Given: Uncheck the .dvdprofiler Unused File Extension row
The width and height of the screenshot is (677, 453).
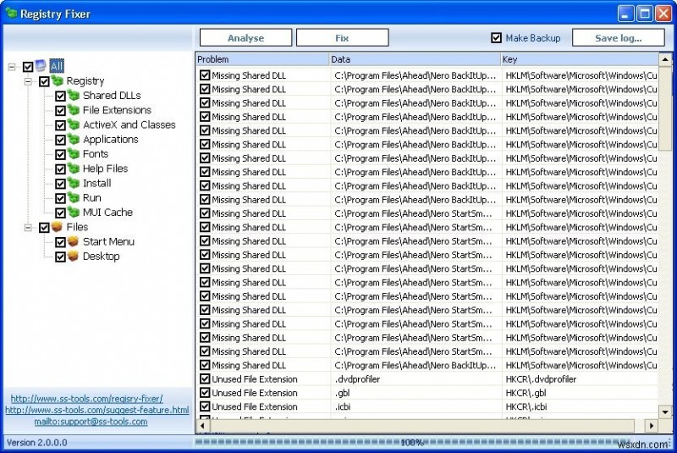Looking at the screenshot, I should (x=205, y=379).
